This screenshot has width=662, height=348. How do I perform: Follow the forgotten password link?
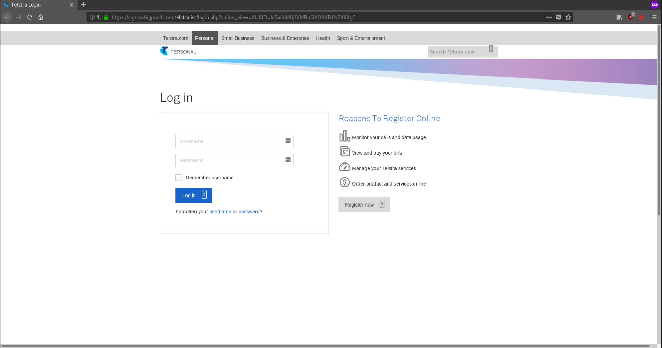pos(249,212)
